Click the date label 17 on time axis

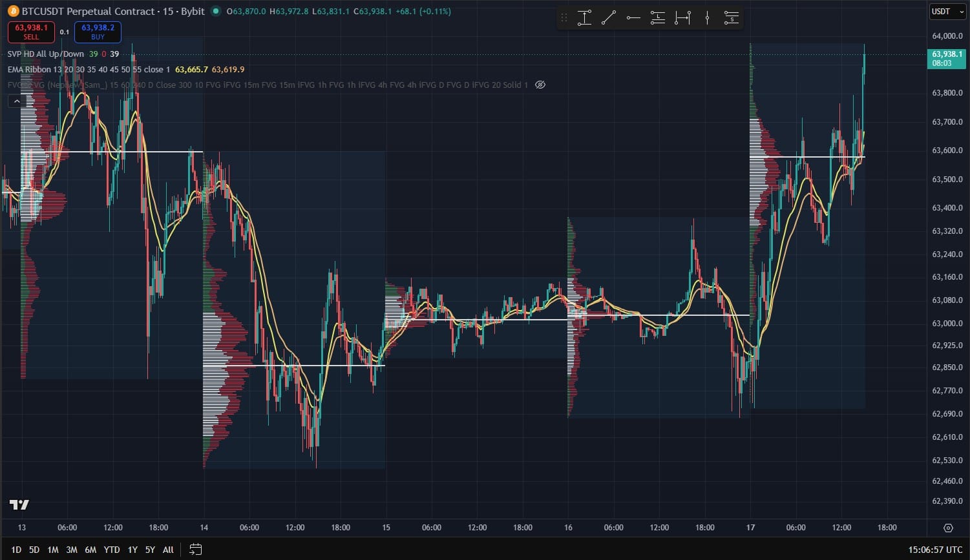(750, 528)
